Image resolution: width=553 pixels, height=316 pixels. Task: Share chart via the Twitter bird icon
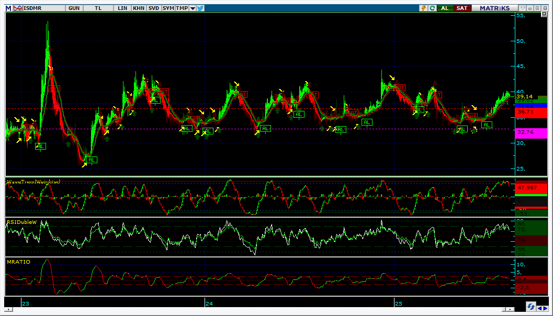[200, 8]
